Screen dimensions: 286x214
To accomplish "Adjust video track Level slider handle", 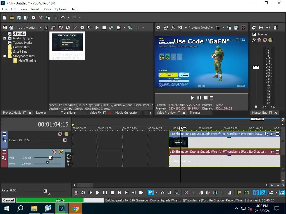I will [65, 140].
